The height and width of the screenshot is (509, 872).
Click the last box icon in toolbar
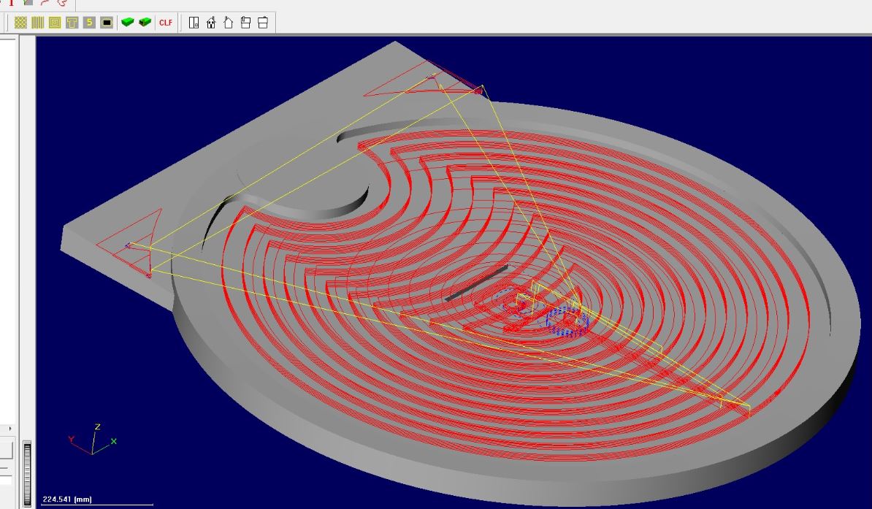click(263, 23)
